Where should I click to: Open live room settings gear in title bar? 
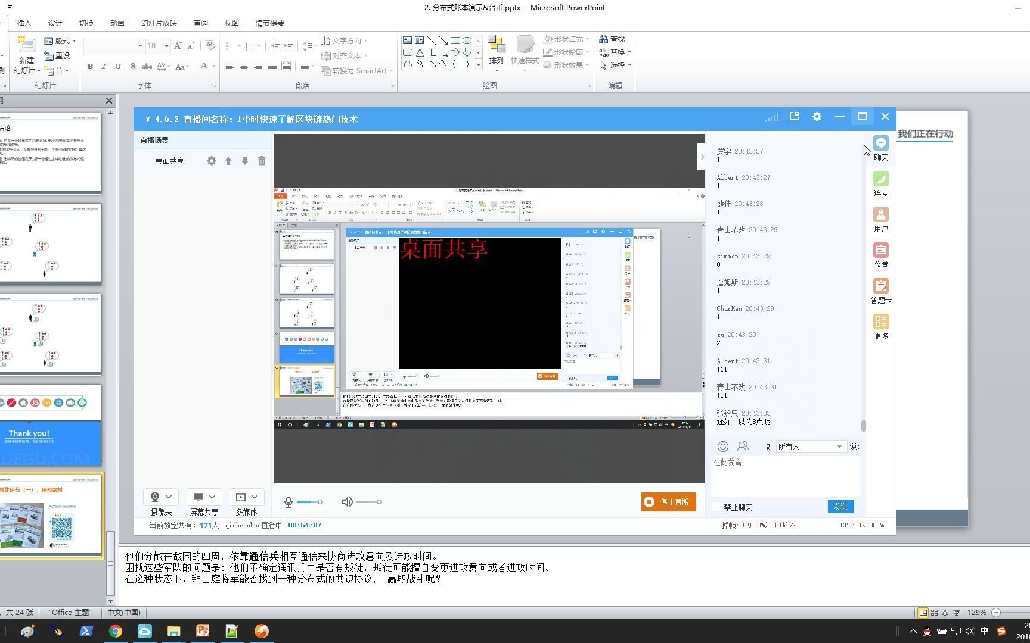point(817,117)
